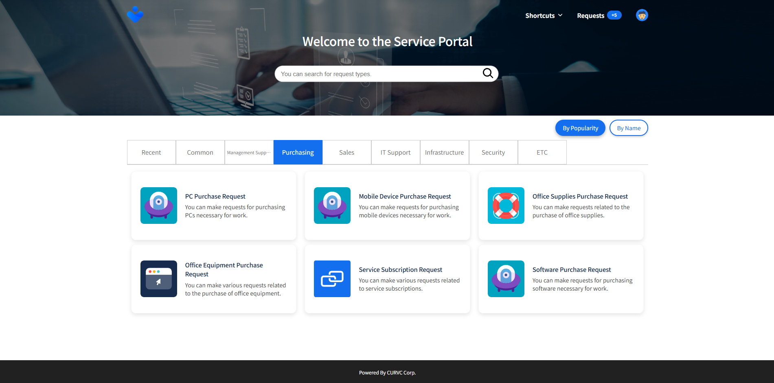Click the magnifying glass search icon
This screenshot has width=774, height=383.
[488, 73]
